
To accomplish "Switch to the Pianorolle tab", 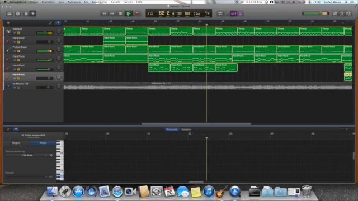I will pyautogui.click(x=172, y=130).
